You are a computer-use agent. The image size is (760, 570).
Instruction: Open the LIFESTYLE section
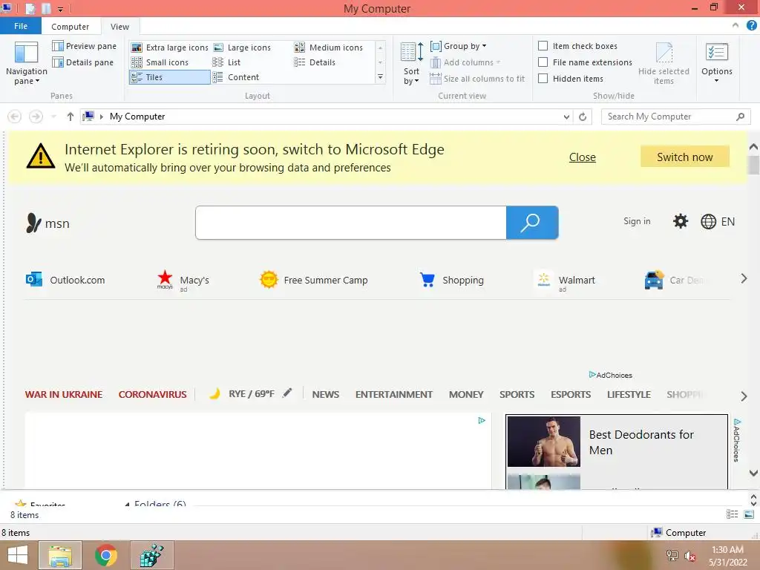629,395
